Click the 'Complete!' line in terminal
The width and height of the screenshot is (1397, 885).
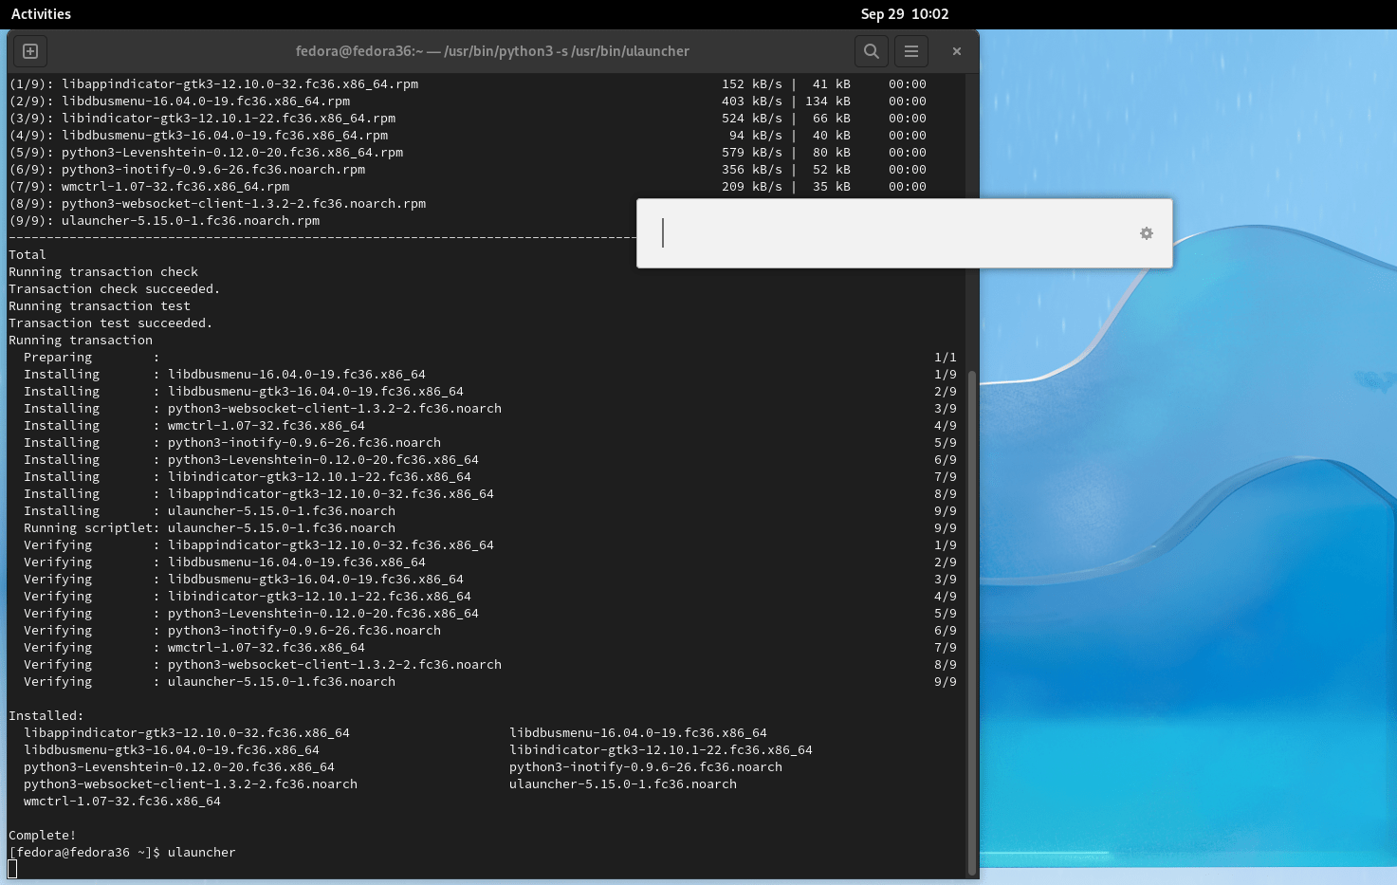click(x=43, y=836)
